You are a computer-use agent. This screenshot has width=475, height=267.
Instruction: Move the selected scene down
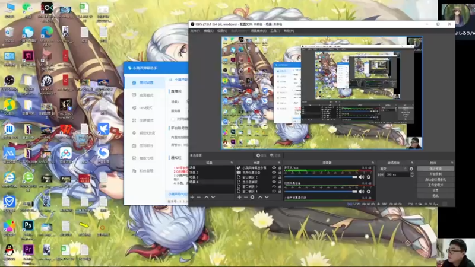pyautogui.click(x=213, y=197)
